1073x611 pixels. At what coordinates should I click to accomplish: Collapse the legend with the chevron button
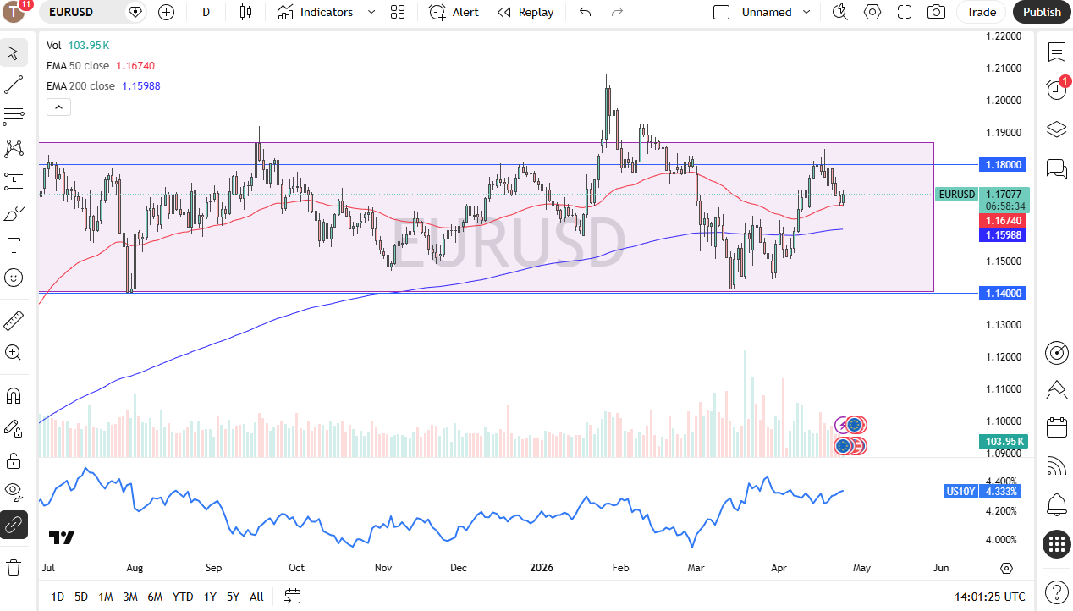point(58,107)
